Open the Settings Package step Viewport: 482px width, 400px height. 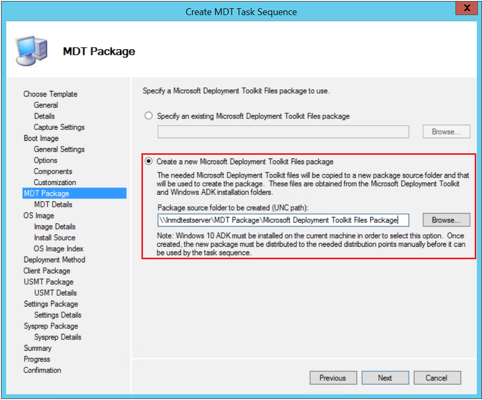(x=51, y=304)
